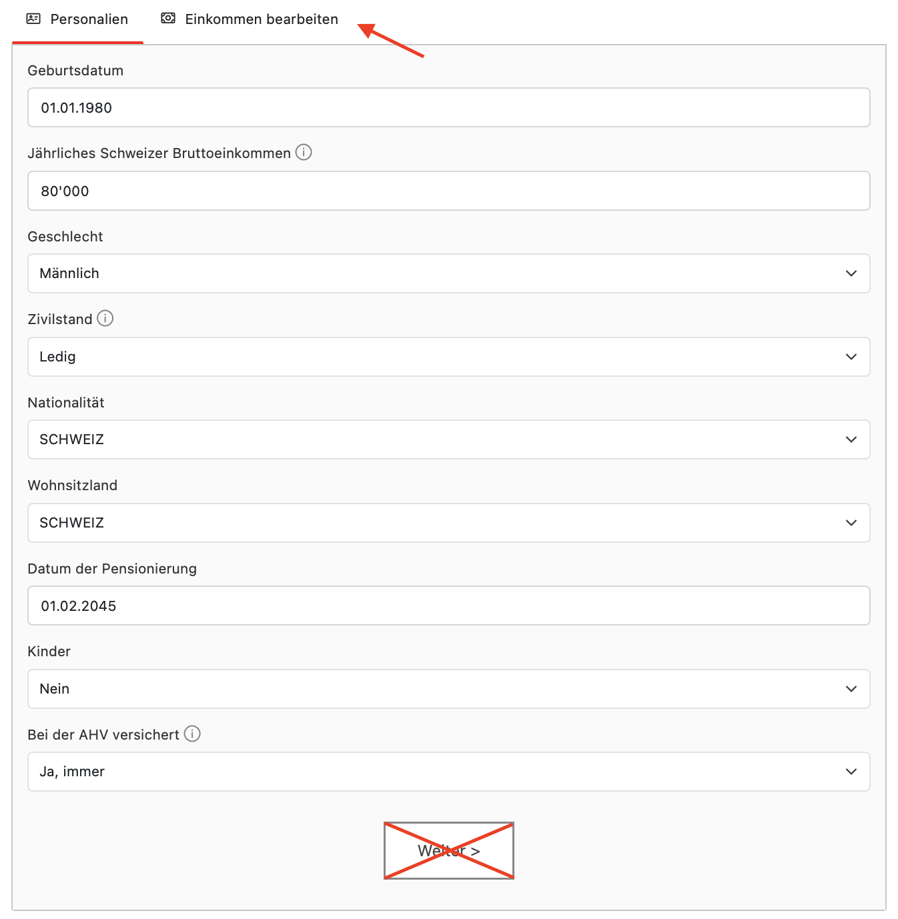
Task: Show the Zivilstand info tooltip icon
Action: [x=105, y=319]
